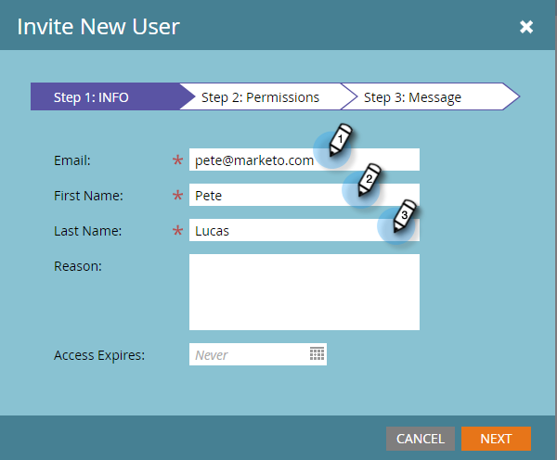Click the pencil marker numbered 3
Screen dimensions: 557x460
tap(404, 216)
